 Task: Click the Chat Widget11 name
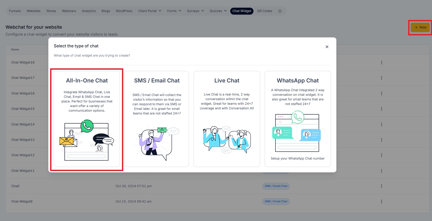pos(23,171)
